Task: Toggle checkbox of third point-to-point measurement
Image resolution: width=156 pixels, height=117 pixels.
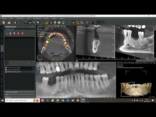Action: pyautogui.click(x=6, y=72)
